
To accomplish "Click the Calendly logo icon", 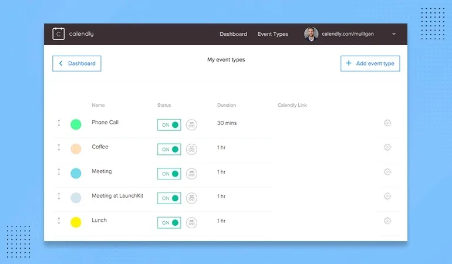I will pos(58,34).
